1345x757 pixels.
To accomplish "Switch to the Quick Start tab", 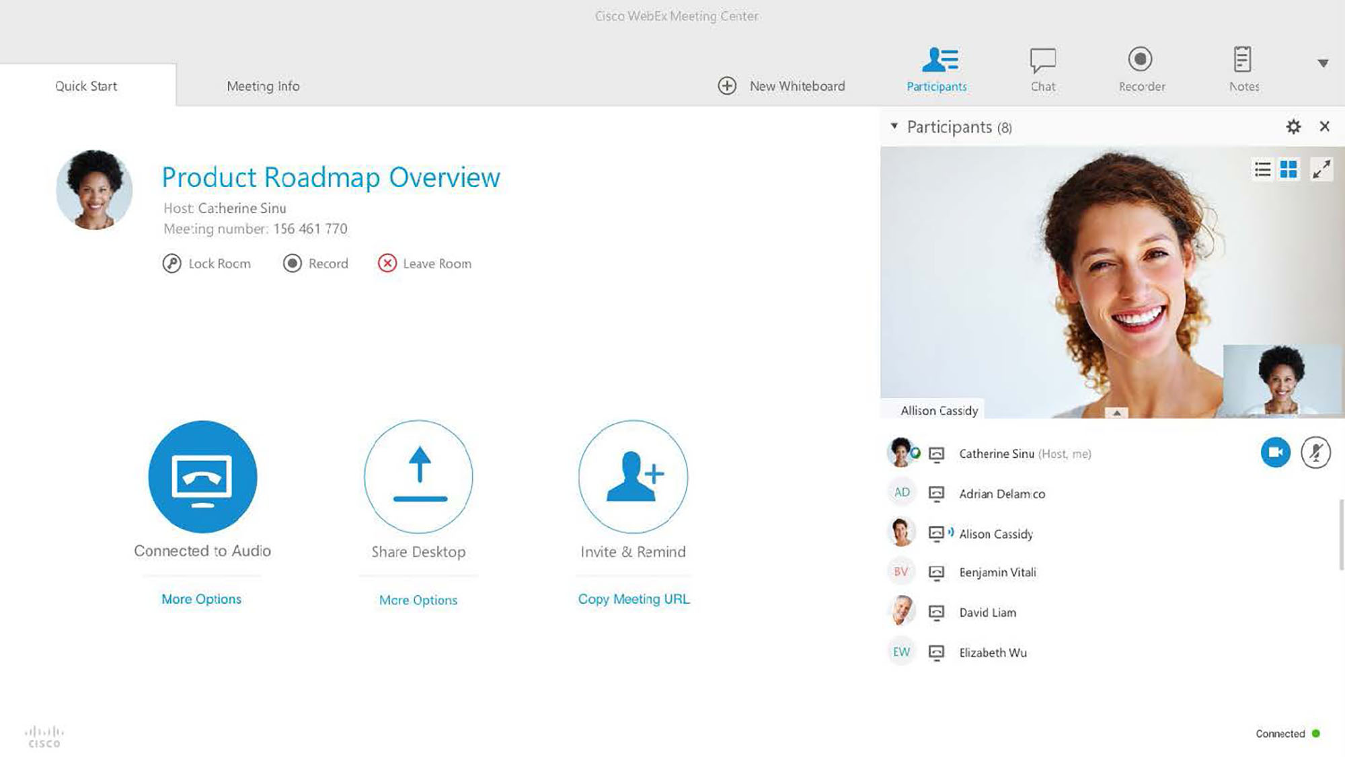I will [x=87, y=85].
